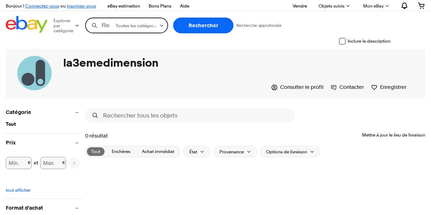
Task: Select the Enchères tab
Action: point(121,152)
